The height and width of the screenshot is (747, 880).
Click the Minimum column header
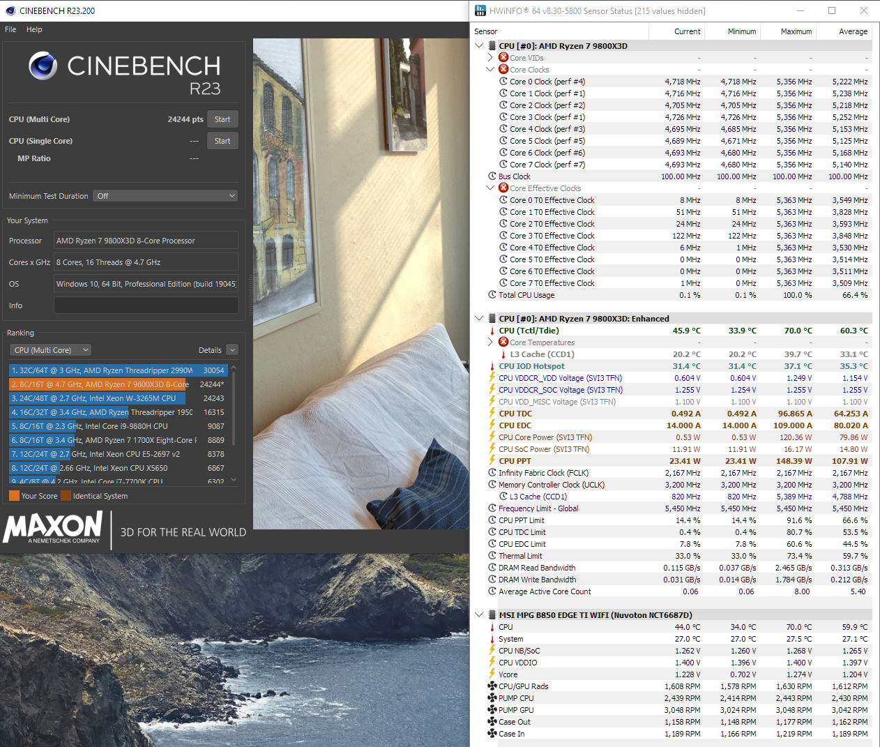coord(732,31)
